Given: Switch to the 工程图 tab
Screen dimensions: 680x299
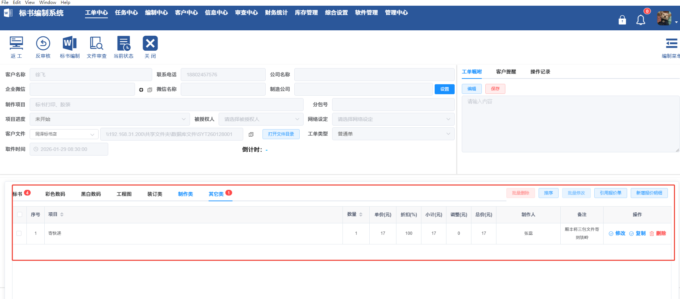Looking at the screenshot, I should (x=124, y=194).
